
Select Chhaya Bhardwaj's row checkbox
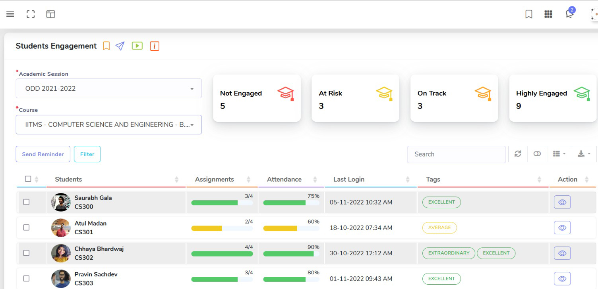click(26, 253)
